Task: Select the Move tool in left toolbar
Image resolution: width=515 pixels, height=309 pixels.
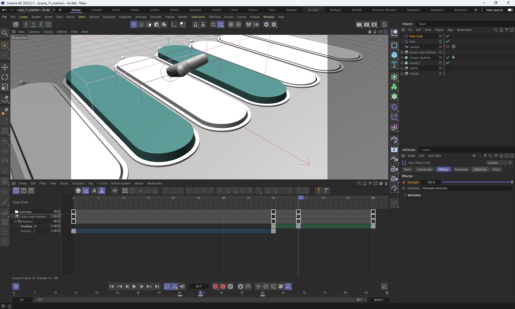Action: tap(5, 67)
